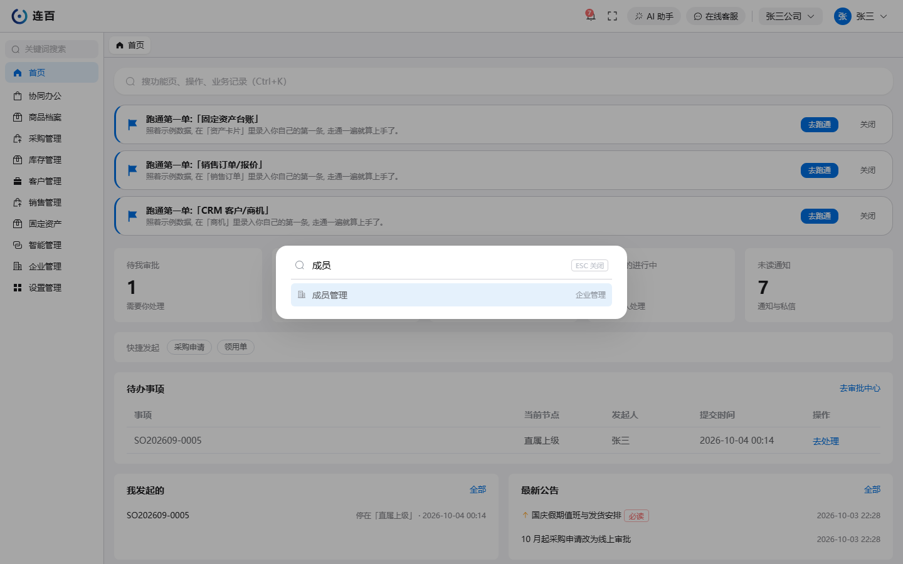This screenshot has height=564, width=903.
Task: Click the 连百 logo icon
Action: pyautogui.click(x=19, y=16)
